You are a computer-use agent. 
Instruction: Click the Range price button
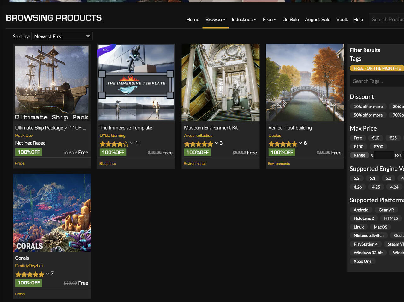click(x=359, y=155)
